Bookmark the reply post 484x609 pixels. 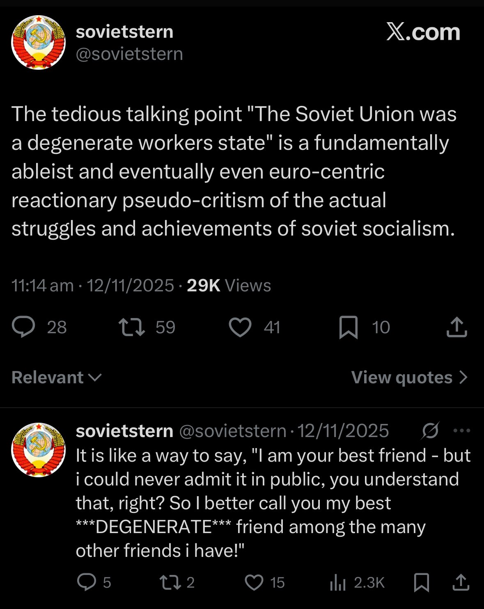[x=422, y=582]
